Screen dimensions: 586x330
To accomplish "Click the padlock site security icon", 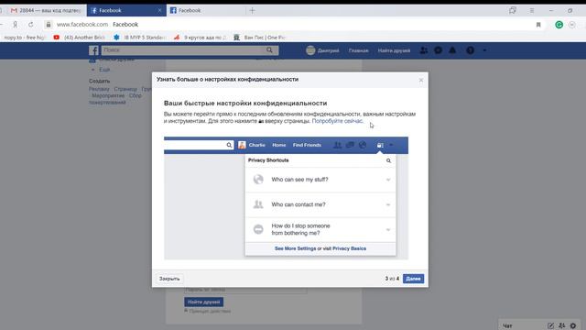I will click(49, 25).
